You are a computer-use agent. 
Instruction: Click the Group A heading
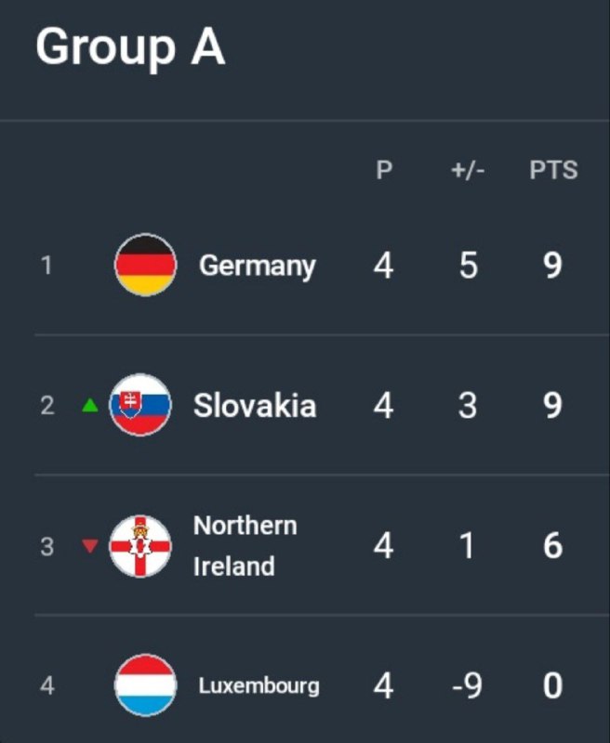[130, 47]
